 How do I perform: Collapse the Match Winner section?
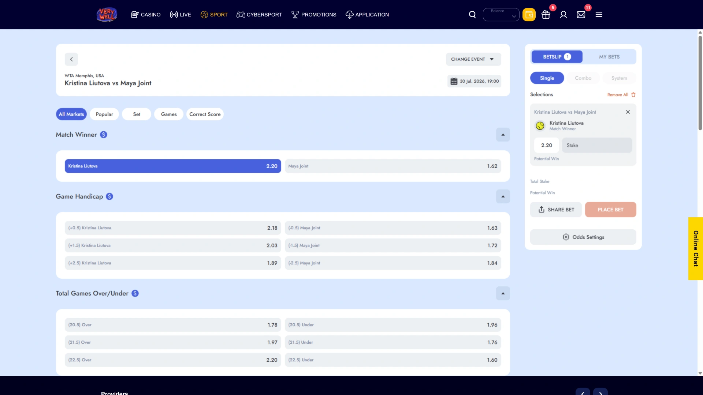click(503, 135)
